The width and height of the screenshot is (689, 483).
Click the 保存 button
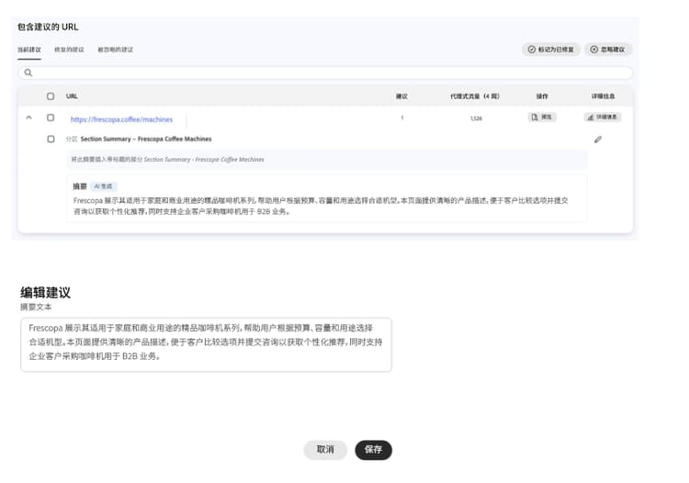[373, 450]
